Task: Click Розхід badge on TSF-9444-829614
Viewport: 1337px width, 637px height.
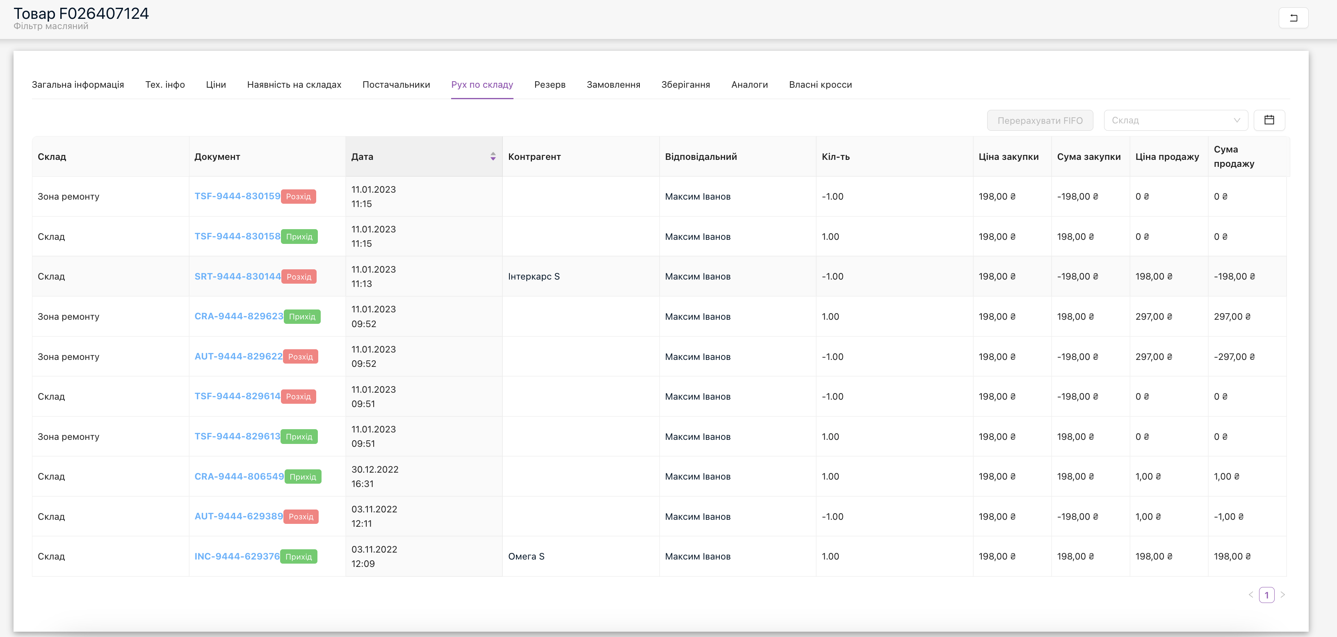Action: pos(299,396)
